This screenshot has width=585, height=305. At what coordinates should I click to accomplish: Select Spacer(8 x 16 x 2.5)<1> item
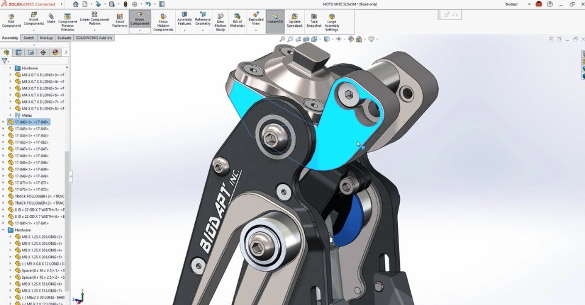click(40, 270)
